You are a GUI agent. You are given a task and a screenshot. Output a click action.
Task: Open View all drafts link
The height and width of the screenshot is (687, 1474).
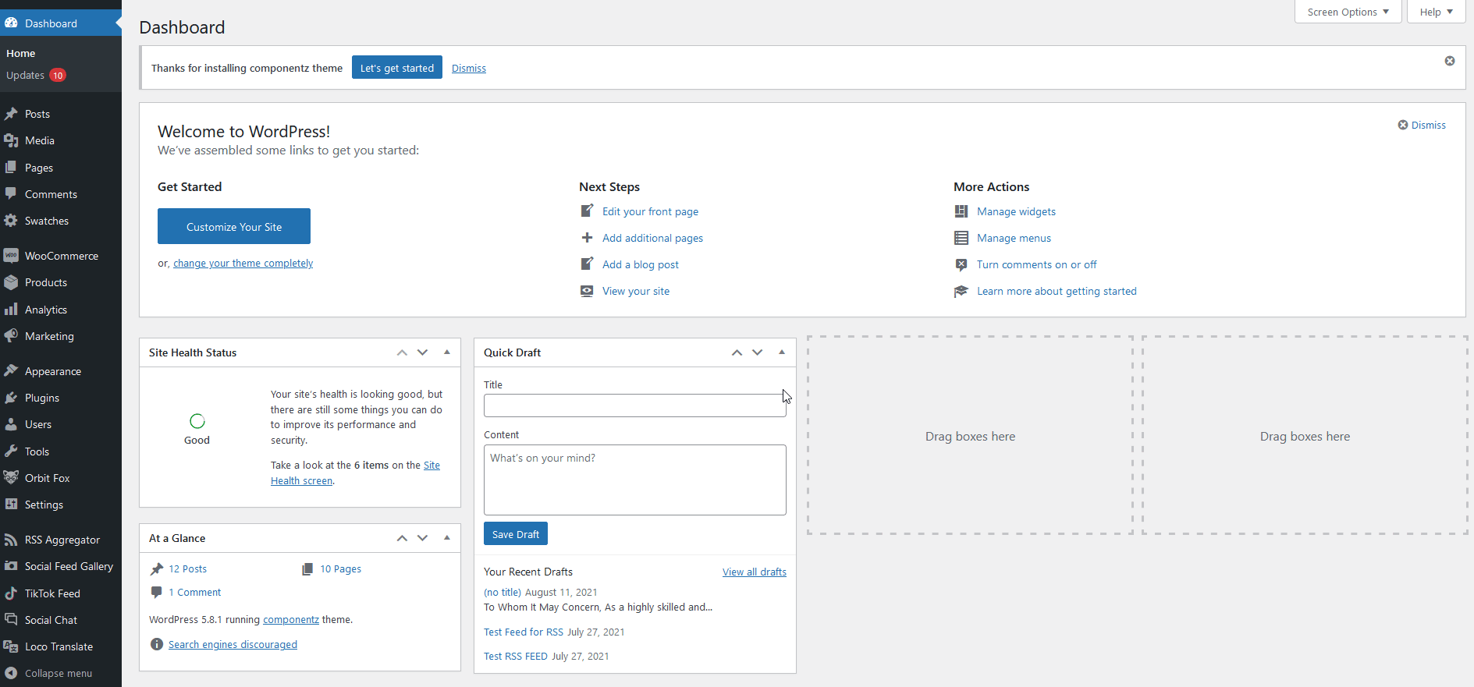[x=755, y=572]
